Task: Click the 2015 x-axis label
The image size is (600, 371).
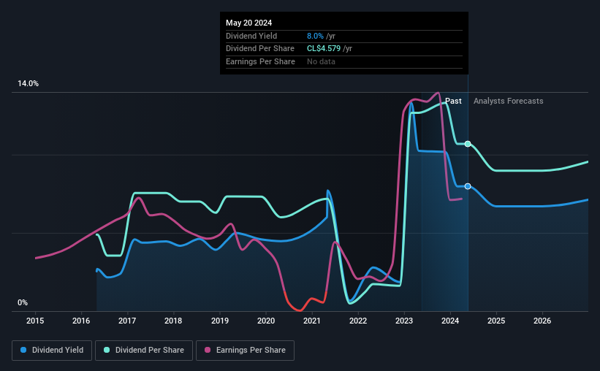Action: [x=35, y=321]
